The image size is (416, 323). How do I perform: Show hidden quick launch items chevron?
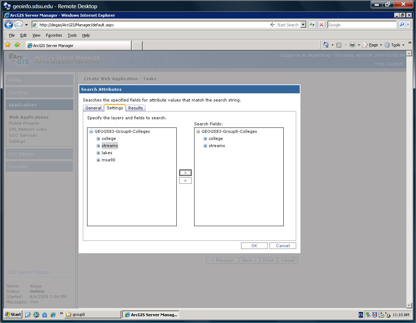(x=61, y=313)
